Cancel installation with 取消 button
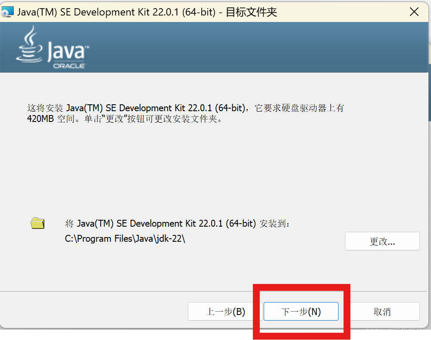Image resolution: width=431 pixels, height=340 pixels. click(382, 312)
